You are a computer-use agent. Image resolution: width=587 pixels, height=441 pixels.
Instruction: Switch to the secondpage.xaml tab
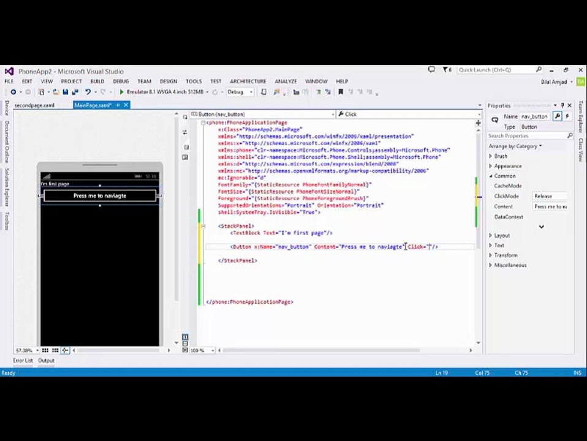coord(34,105)
